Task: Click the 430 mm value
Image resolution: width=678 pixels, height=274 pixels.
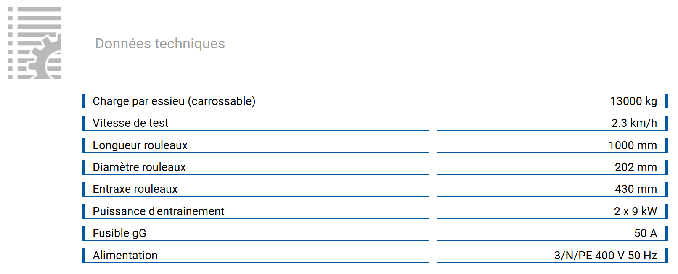Action: (x=636, y=189)
